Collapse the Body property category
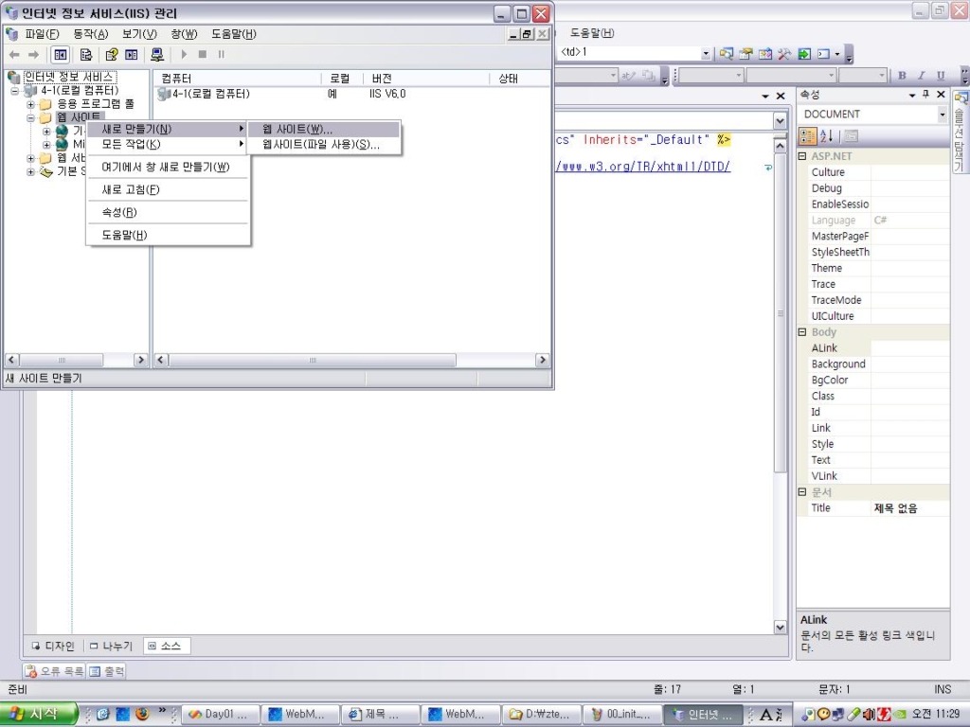Viewport: 970px width, 727px height. click(x=802, y=332)
